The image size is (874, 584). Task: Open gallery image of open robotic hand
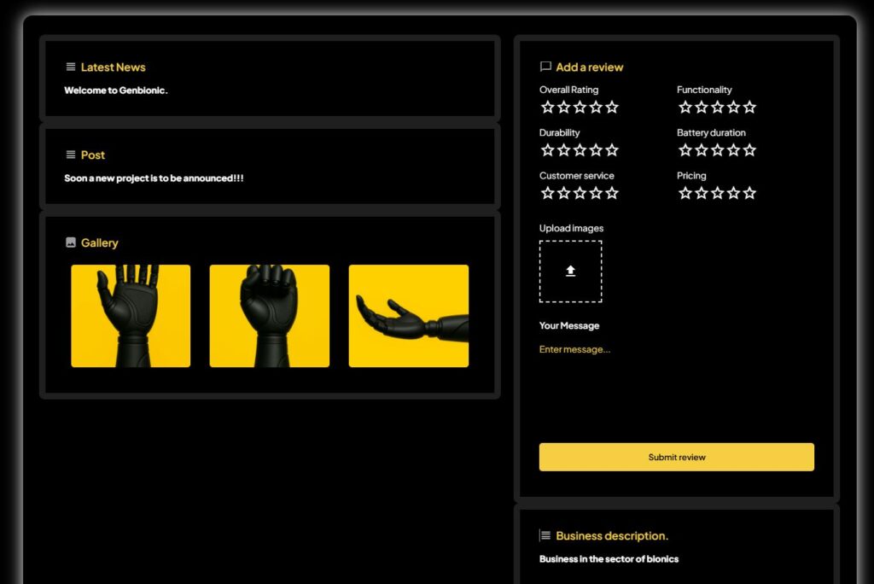pyautogui.click(x=131, y=316)
